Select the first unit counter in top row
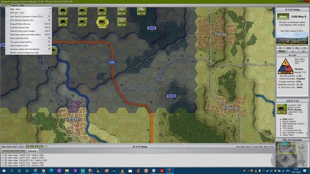The image size is (310, 174). pyautogui.click(x=63, y=11)
